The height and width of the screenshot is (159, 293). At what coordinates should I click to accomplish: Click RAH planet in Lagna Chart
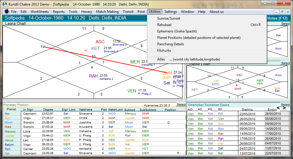click(x=93, y=76)
